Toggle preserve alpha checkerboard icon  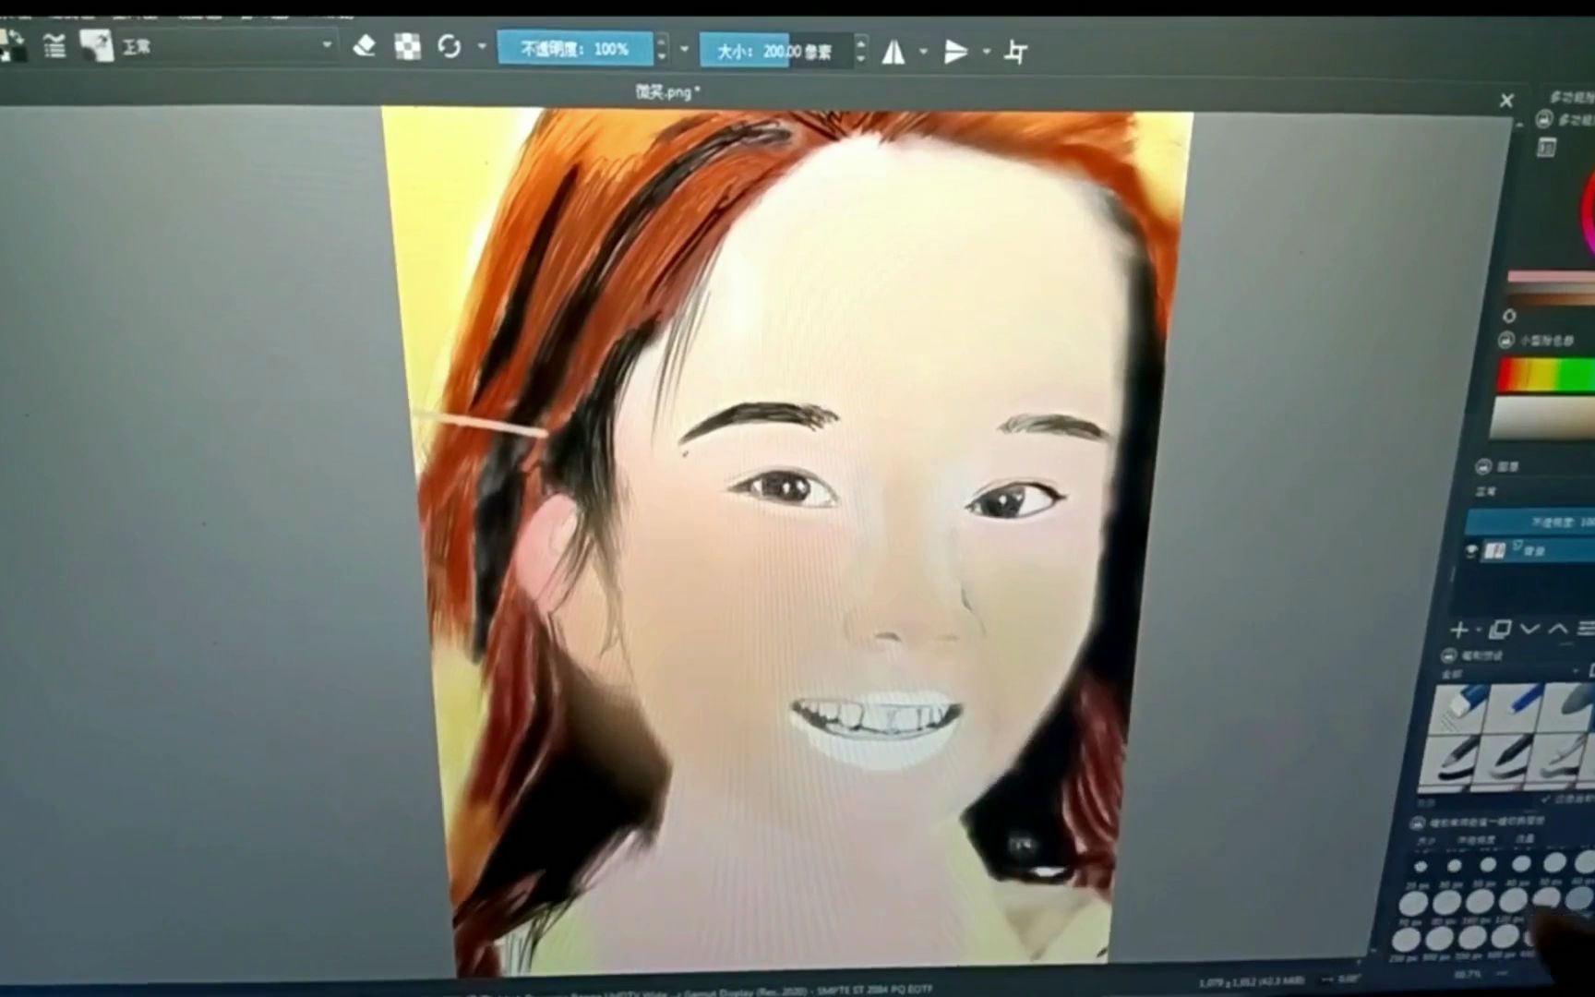(x=407, y=46)
